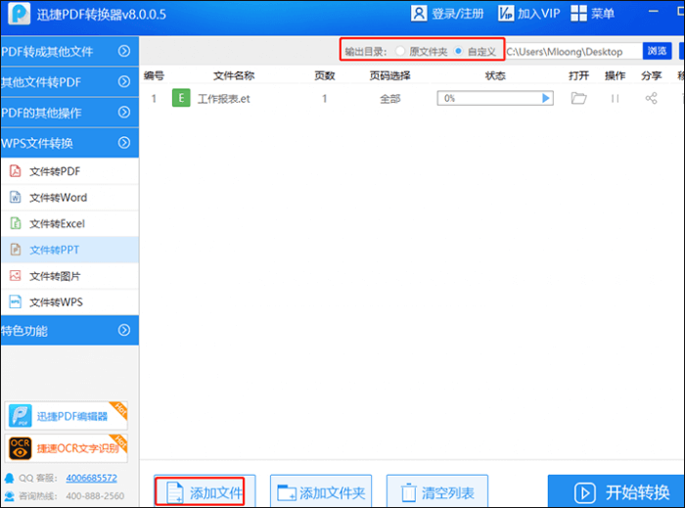
Task: Select 文件转WPS menu item
Action: pyautogui.click(x=69, y=302)
